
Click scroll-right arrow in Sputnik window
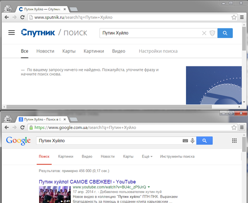pos(239,107)
